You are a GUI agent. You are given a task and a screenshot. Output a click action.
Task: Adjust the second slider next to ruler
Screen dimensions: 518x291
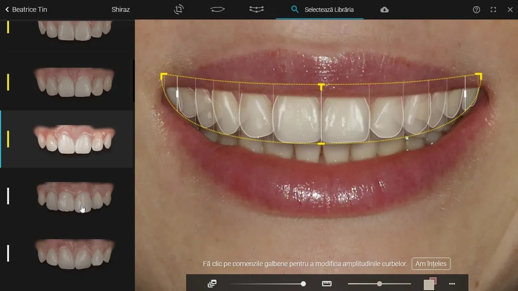point(379,284)
